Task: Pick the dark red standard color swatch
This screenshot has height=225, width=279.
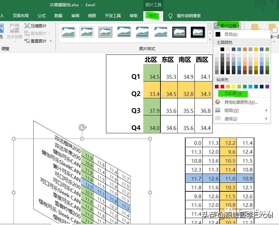Action: [217, 86]
